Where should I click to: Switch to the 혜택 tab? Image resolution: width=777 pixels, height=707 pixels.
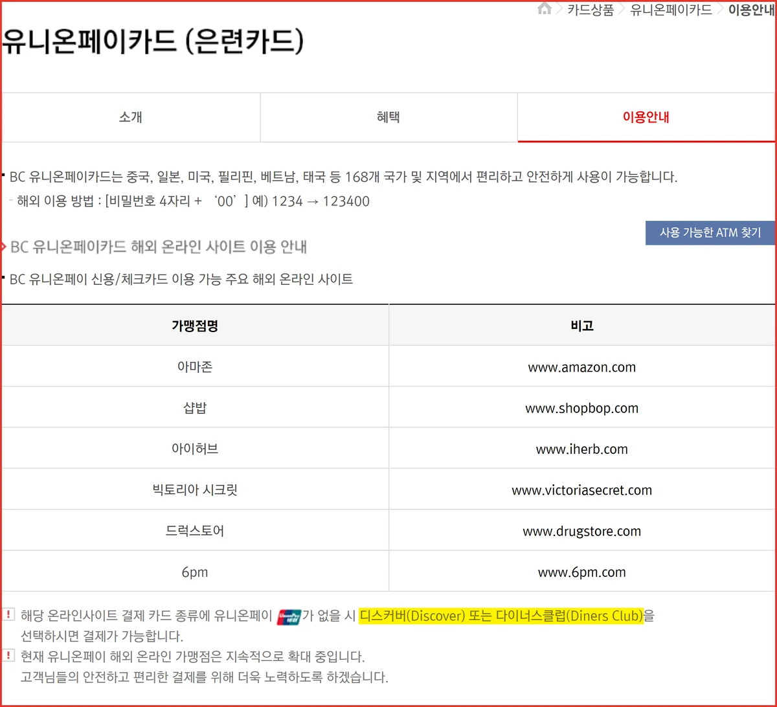[388, 117]
